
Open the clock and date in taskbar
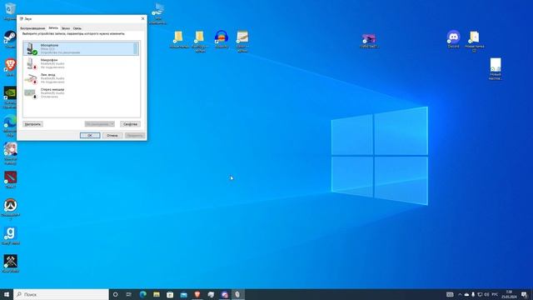click(509, 294)
